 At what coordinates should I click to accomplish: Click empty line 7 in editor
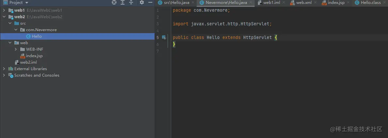pyautogui.click(x=280, y=51)
